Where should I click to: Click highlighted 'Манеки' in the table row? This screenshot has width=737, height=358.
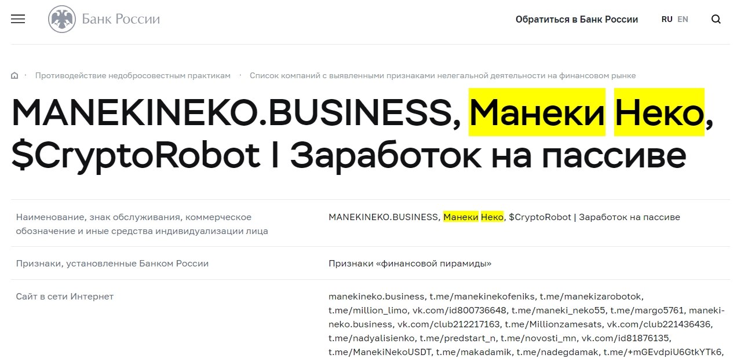[461, 217]
